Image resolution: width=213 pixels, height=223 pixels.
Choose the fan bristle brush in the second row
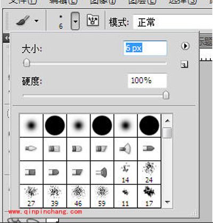pyautogui.click(x=126, y=149)
